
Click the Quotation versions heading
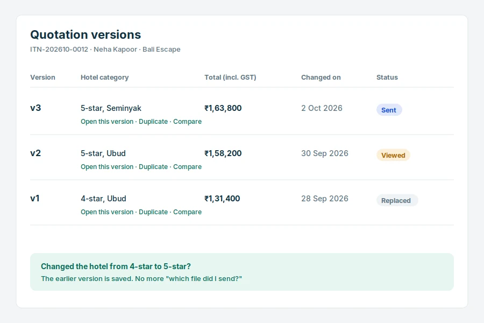click(86, 34)
